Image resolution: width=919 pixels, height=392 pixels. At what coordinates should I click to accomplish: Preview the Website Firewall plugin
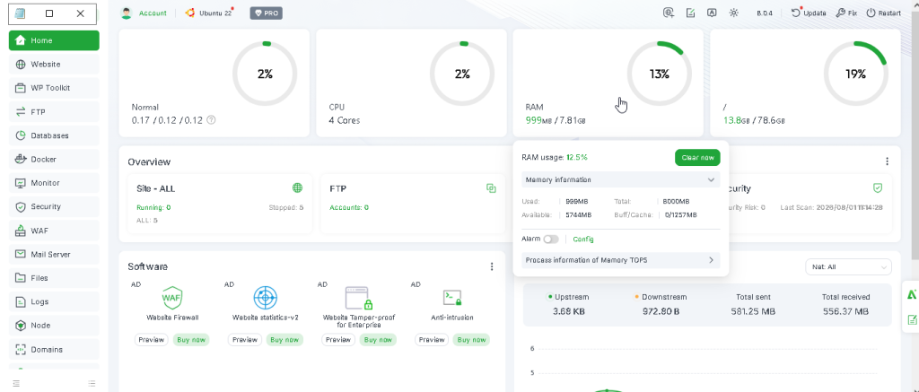coord(151,340)
